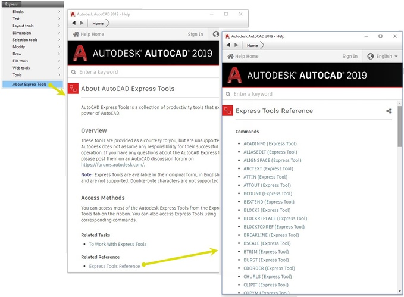Click keyword search field in rear window
The width and height of the screenshot is (404, 297).
144,72
